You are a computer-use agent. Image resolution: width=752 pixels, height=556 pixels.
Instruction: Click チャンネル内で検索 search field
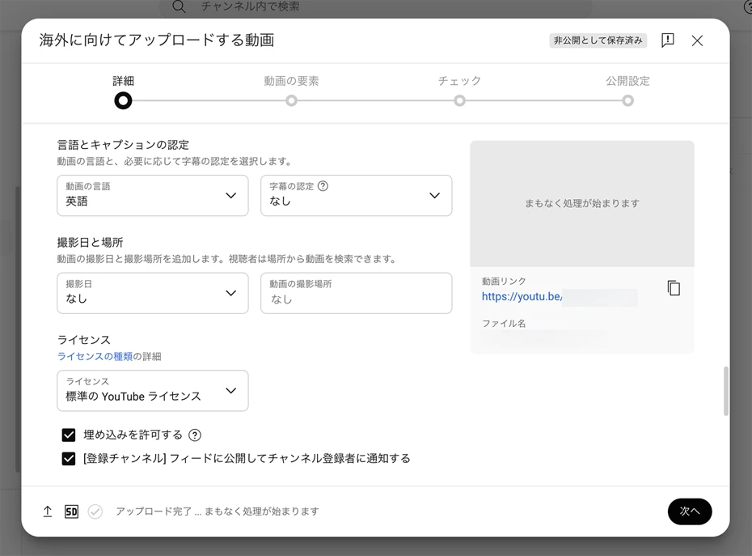[x=374, y=6]
